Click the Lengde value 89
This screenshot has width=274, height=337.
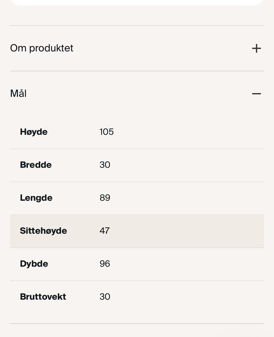[x=105, y=198]
